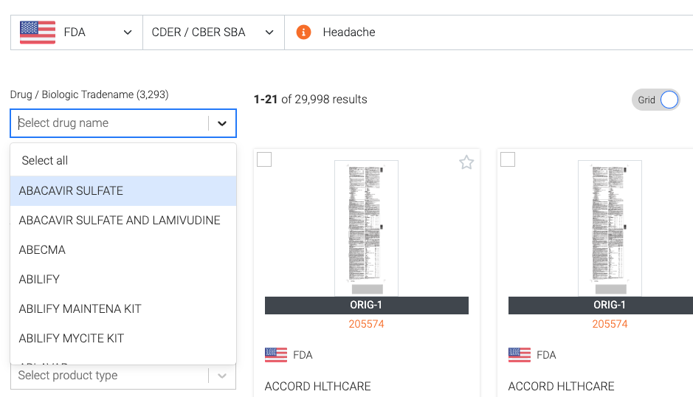The width and height of the screenshot is (693, 397).
Task: Collapse the drug name dropdown arrow
Action: (222, 123)
